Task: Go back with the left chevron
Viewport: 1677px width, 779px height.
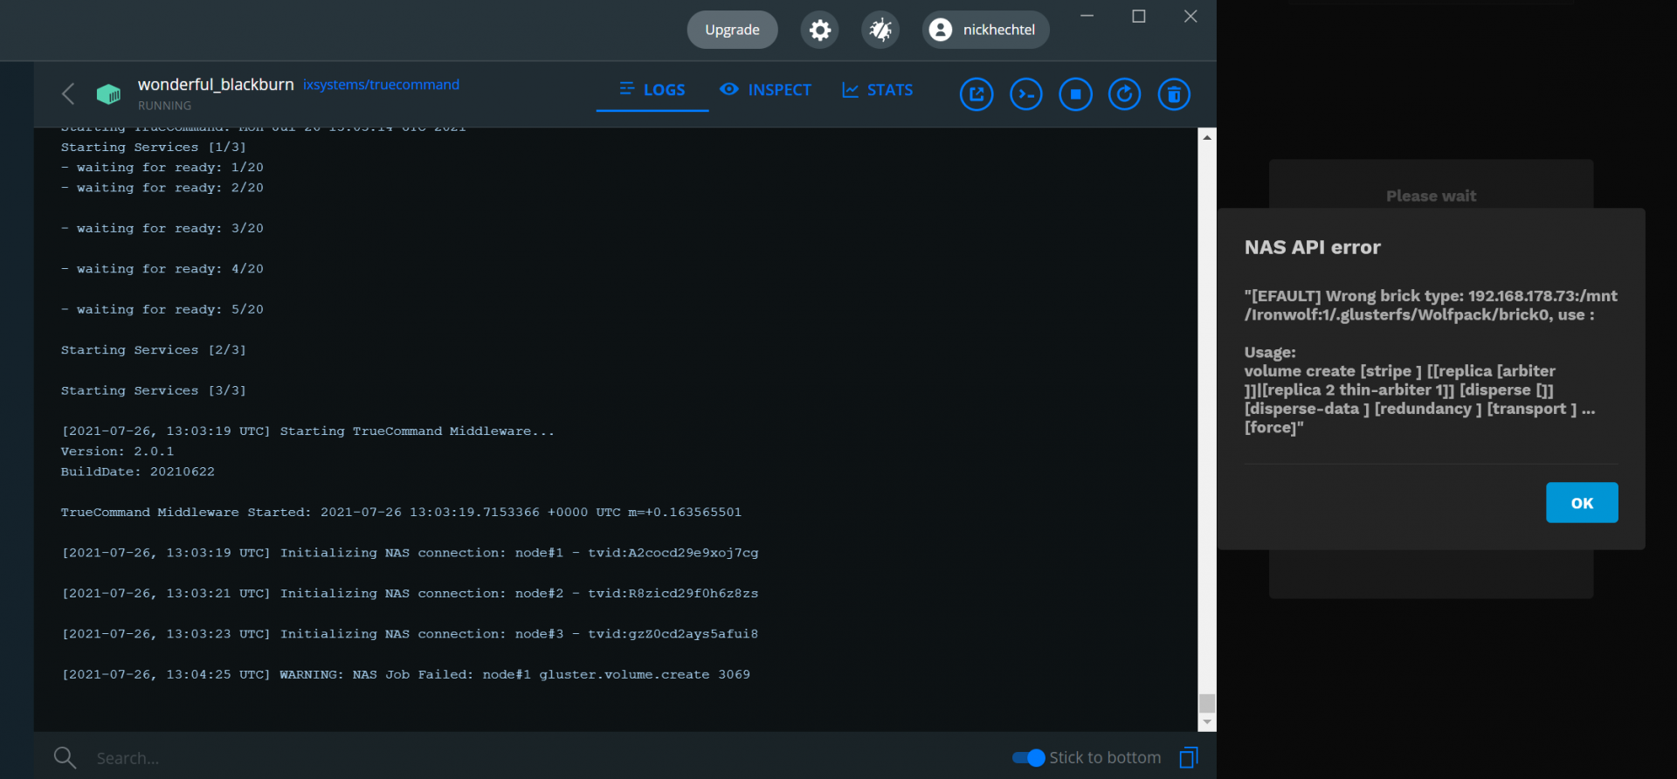Action: pos(68,93)
